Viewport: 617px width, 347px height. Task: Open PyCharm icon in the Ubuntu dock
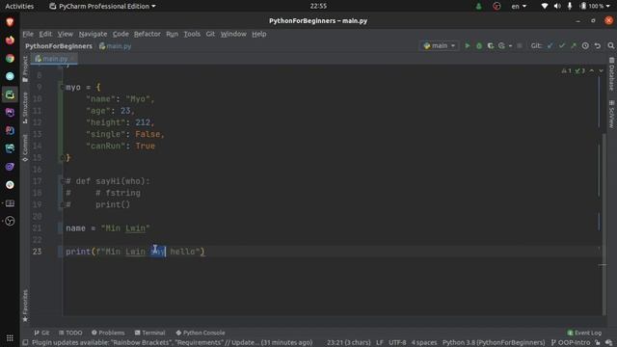click(10, 94)
